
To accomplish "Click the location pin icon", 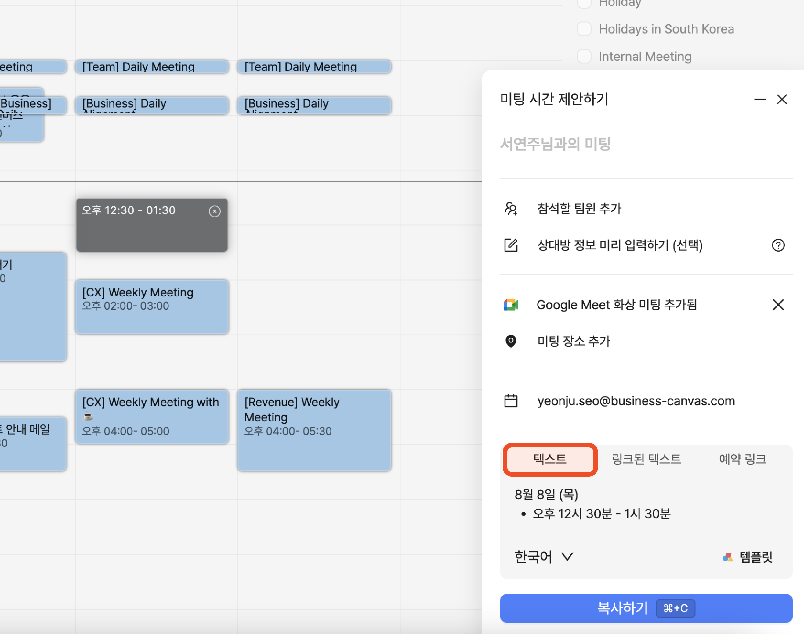I will pyautogui.click(x=511, y=341).
